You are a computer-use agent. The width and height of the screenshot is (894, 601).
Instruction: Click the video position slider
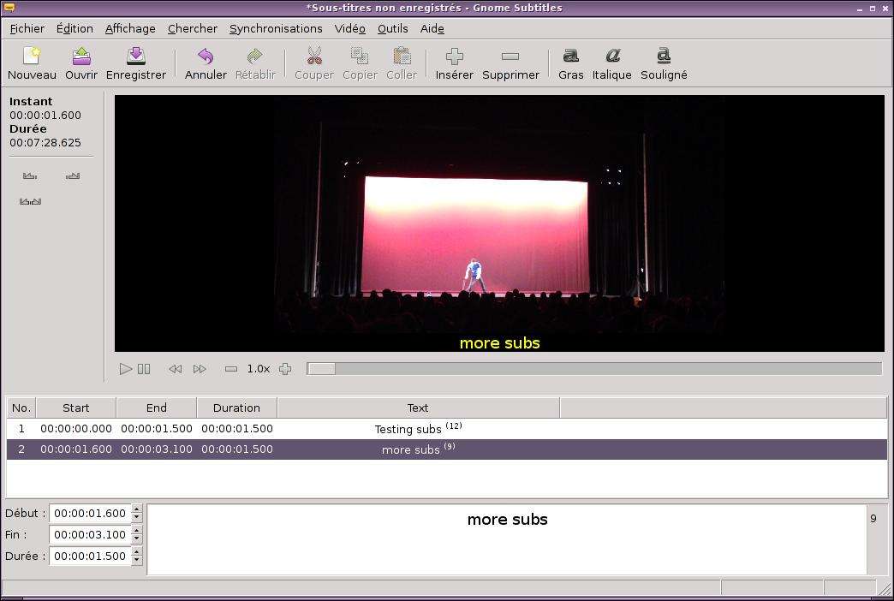click(x=593, y=369)
